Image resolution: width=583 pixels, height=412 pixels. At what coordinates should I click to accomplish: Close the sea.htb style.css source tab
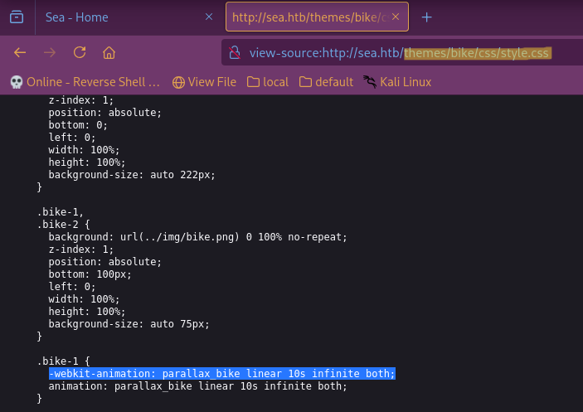pyautogui.click(x=396, y=17)
